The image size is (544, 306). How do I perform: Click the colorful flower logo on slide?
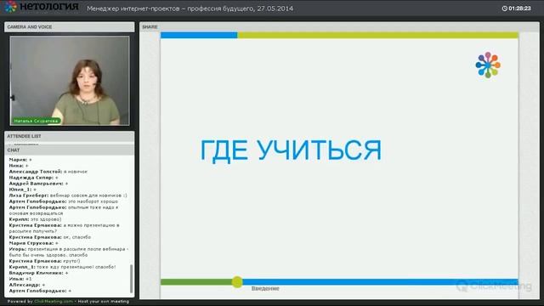click(488, 65)
